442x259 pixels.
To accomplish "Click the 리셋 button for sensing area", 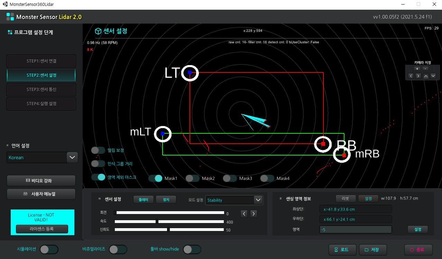I will [x=346, y=198].
